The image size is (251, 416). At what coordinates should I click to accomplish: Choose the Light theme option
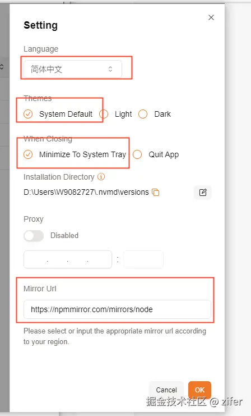click(x=115, y=114)
